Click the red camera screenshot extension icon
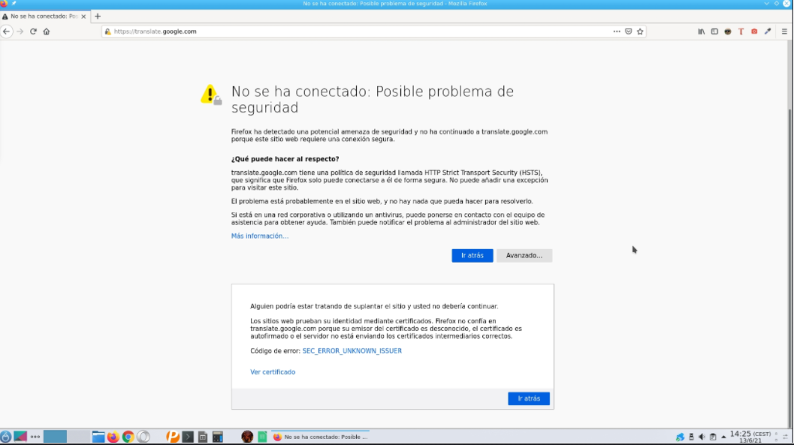The height and width of the screenshot is (445, 794). tap(754, 32)
